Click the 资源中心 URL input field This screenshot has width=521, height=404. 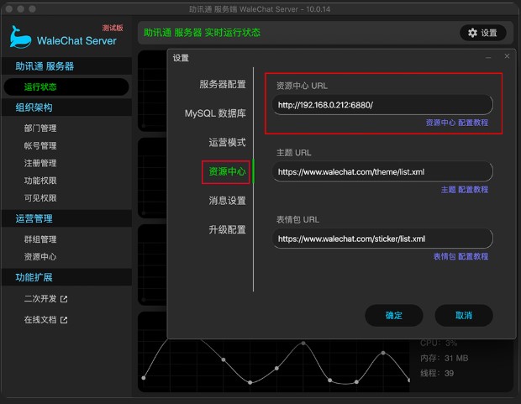pyautogui.click(x=382, y=105)
